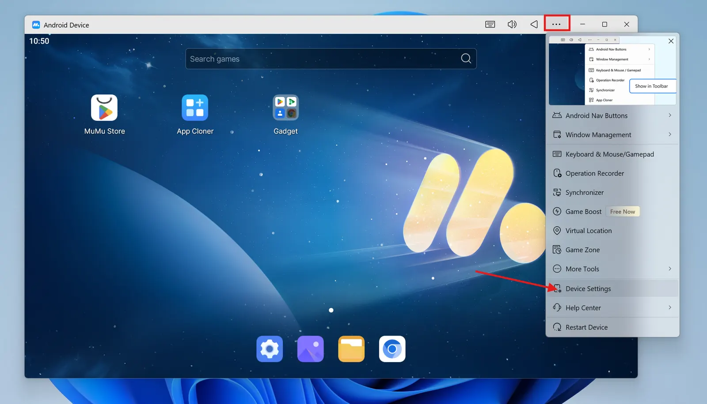Click the Game Boost lightning icon
This screenshot has height=404, width=707.
tap(557, 211)
